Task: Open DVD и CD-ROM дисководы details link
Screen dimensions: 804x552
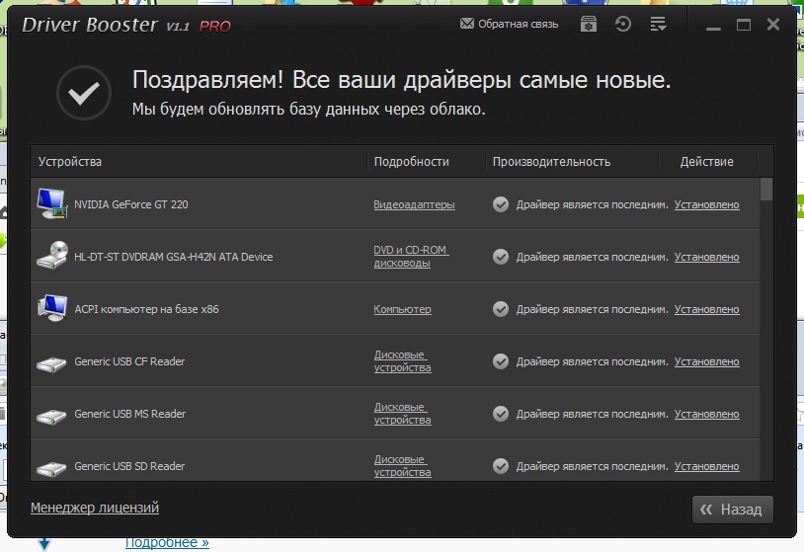Action: click(x=410, y=257)
